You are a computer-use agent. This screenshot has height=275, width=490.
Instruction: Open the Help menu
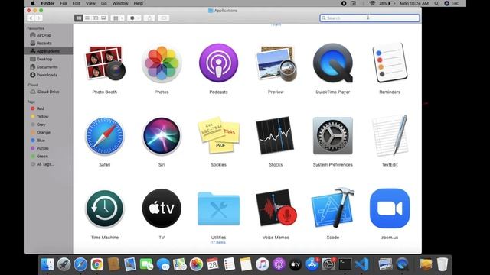click(138, 3)
